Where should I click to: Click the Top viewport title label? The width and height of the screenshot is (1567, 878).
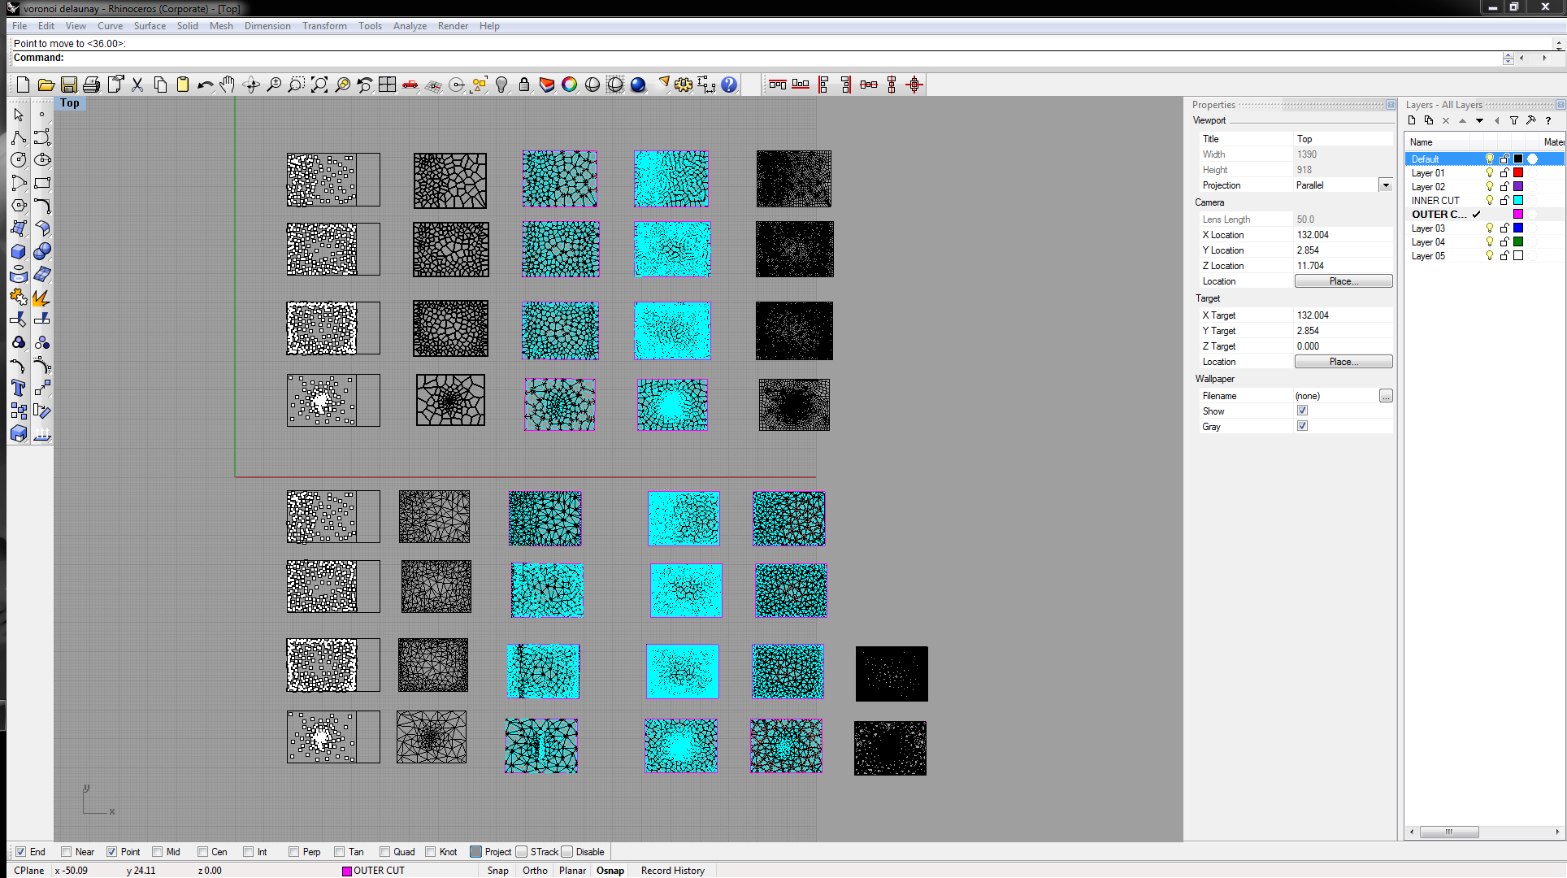tap(70, 103)
